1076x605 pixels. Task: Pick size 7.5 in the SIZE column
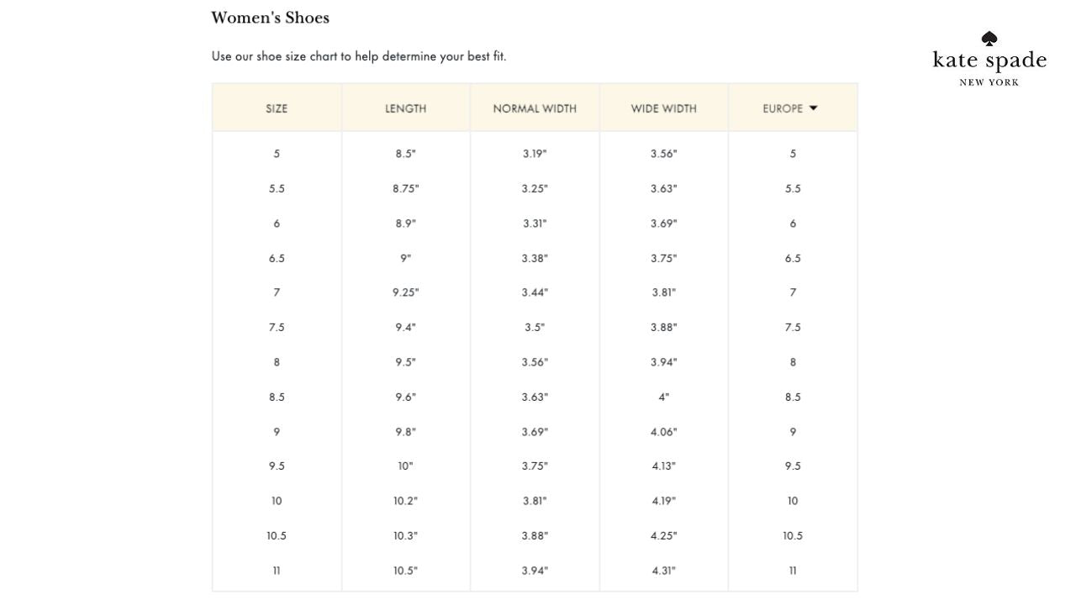coord(277,328)
